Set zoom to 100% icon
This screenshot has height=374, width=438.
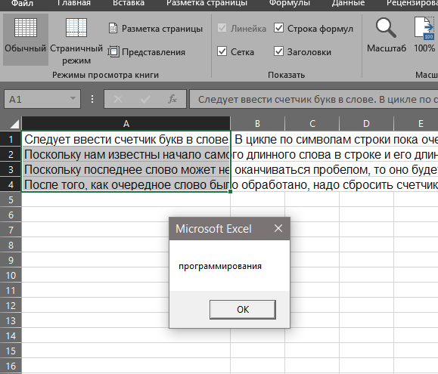(x=424, y=28)
